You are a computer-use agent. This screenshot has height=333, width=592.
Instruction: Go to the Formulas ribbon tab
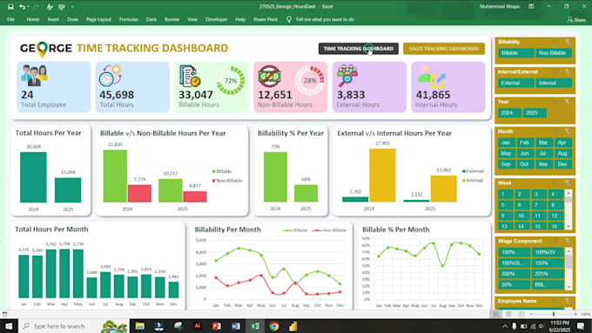(x=129, y=19)
